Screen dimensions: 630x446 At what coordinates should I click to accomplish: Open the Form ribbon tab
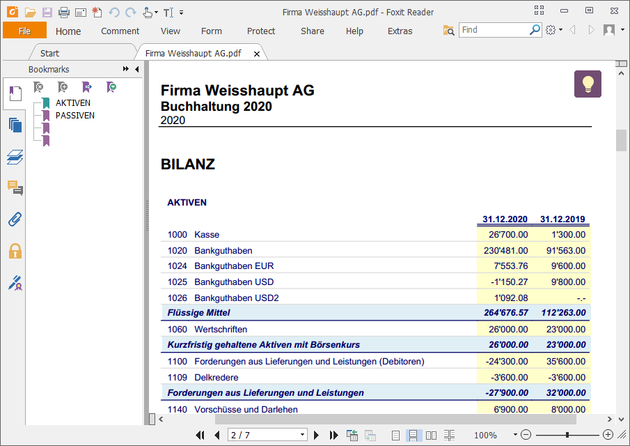212,31
